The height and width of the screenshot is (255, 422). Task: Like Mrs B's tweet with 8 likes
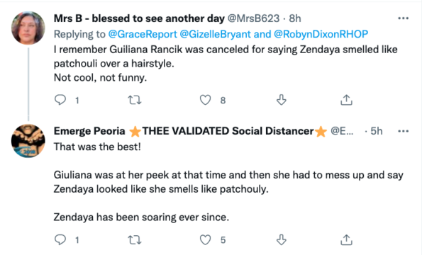point(205,100)
